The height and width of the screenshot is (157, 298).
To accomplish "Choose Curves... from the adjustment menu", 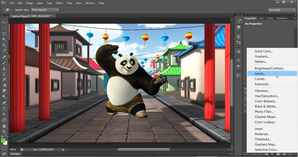I will click(x=272, y=79).
